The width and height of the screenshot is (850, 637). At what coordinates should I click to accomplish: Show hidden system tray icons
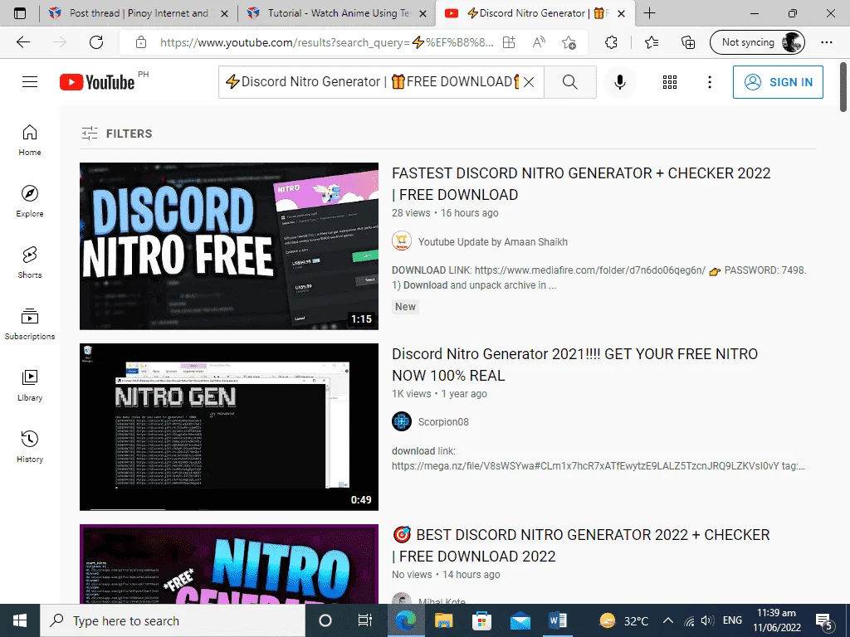(668, 620)
